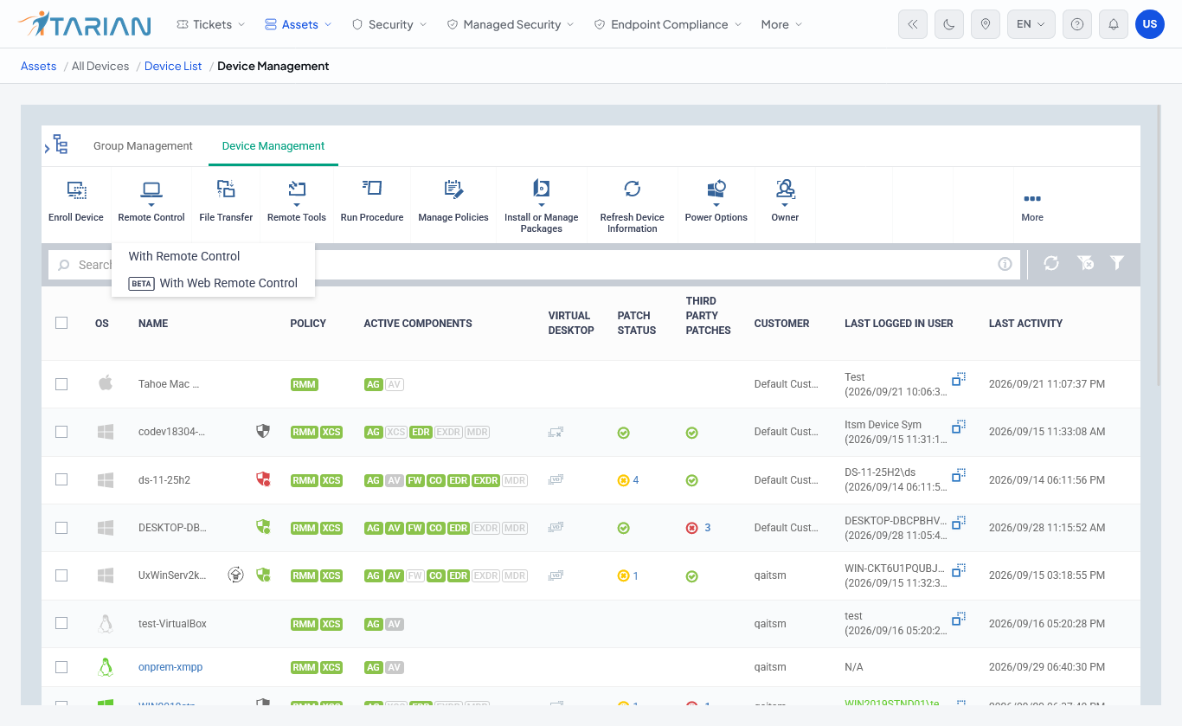Viewport: 1182px width, 726px height.
Task: Open the remote session icon in the Tahoe Mac row
Action: [x=959, y=379]
